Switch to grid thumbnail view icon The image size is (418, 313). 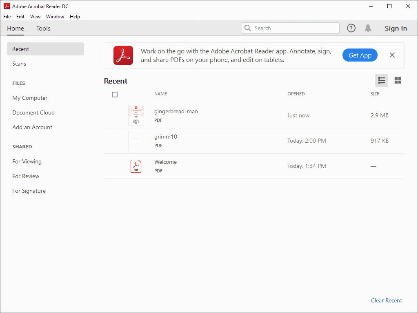[398, 80]
